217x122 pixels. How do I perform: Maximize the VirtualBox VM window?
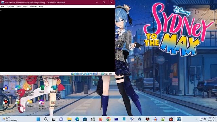point(104,2)
